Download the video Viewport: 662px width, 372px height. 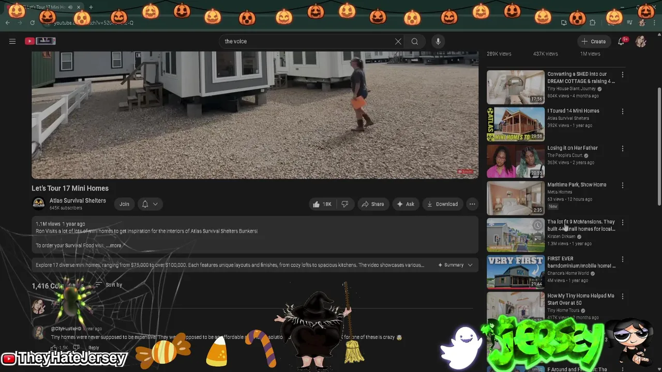pos(442,204)
